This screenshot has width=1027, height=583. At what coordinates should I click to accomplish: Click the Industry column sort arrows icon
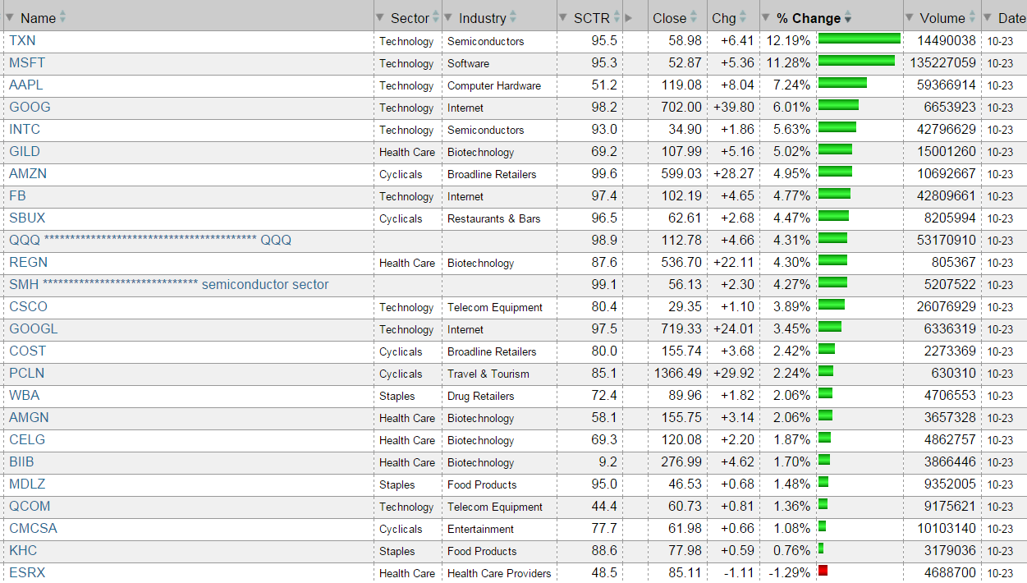click(513, 17)
